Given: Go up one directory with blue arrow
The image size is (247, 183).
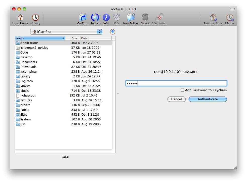Looking at the screenshot, I should click(x=113, y=32).
